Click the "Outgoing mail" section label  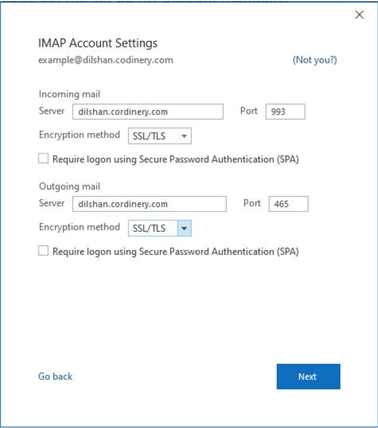(69, 187)
